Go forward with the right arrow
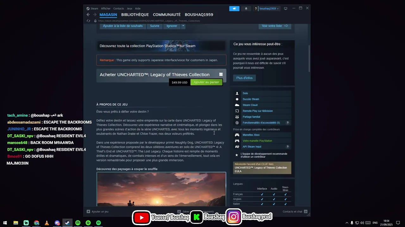This screenshot has width=405, height=227. (x=95, y=15)
